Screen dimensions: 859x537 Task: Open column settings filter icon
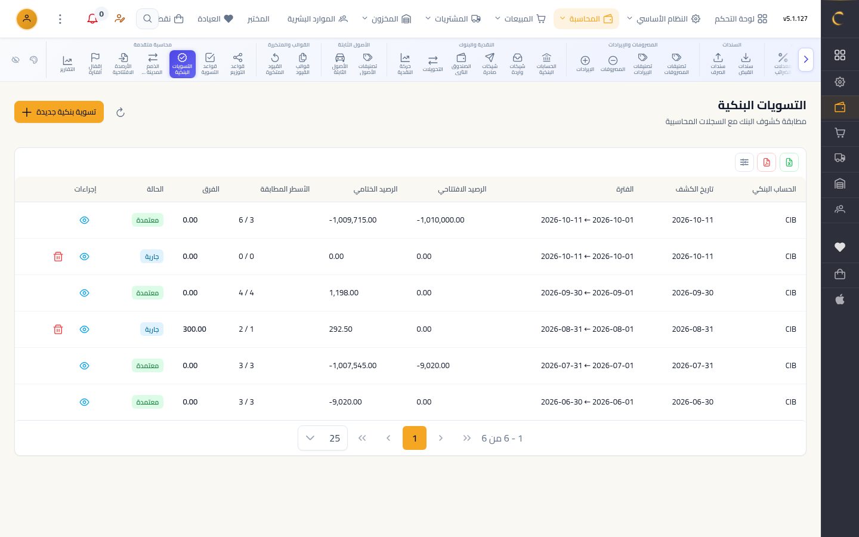744,162
